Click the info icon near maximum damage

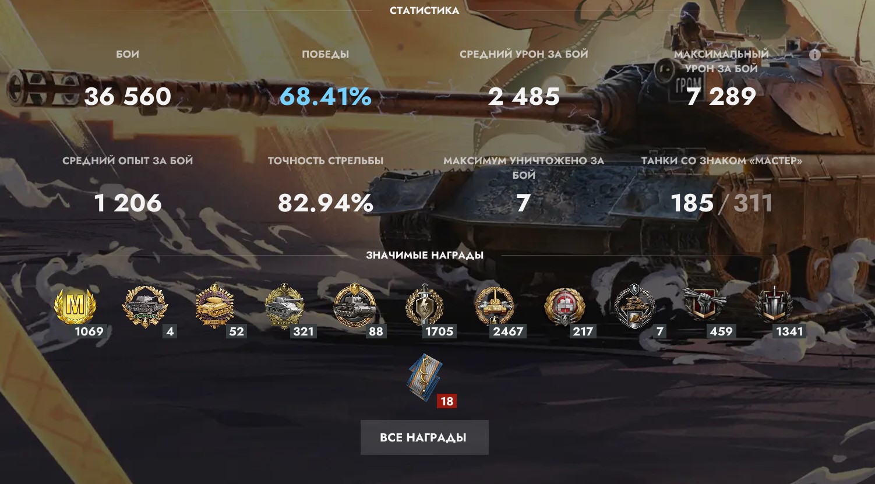815,55
